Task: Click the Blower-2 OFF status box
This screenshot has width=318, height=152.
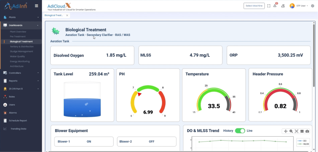Action: (147, 141)
